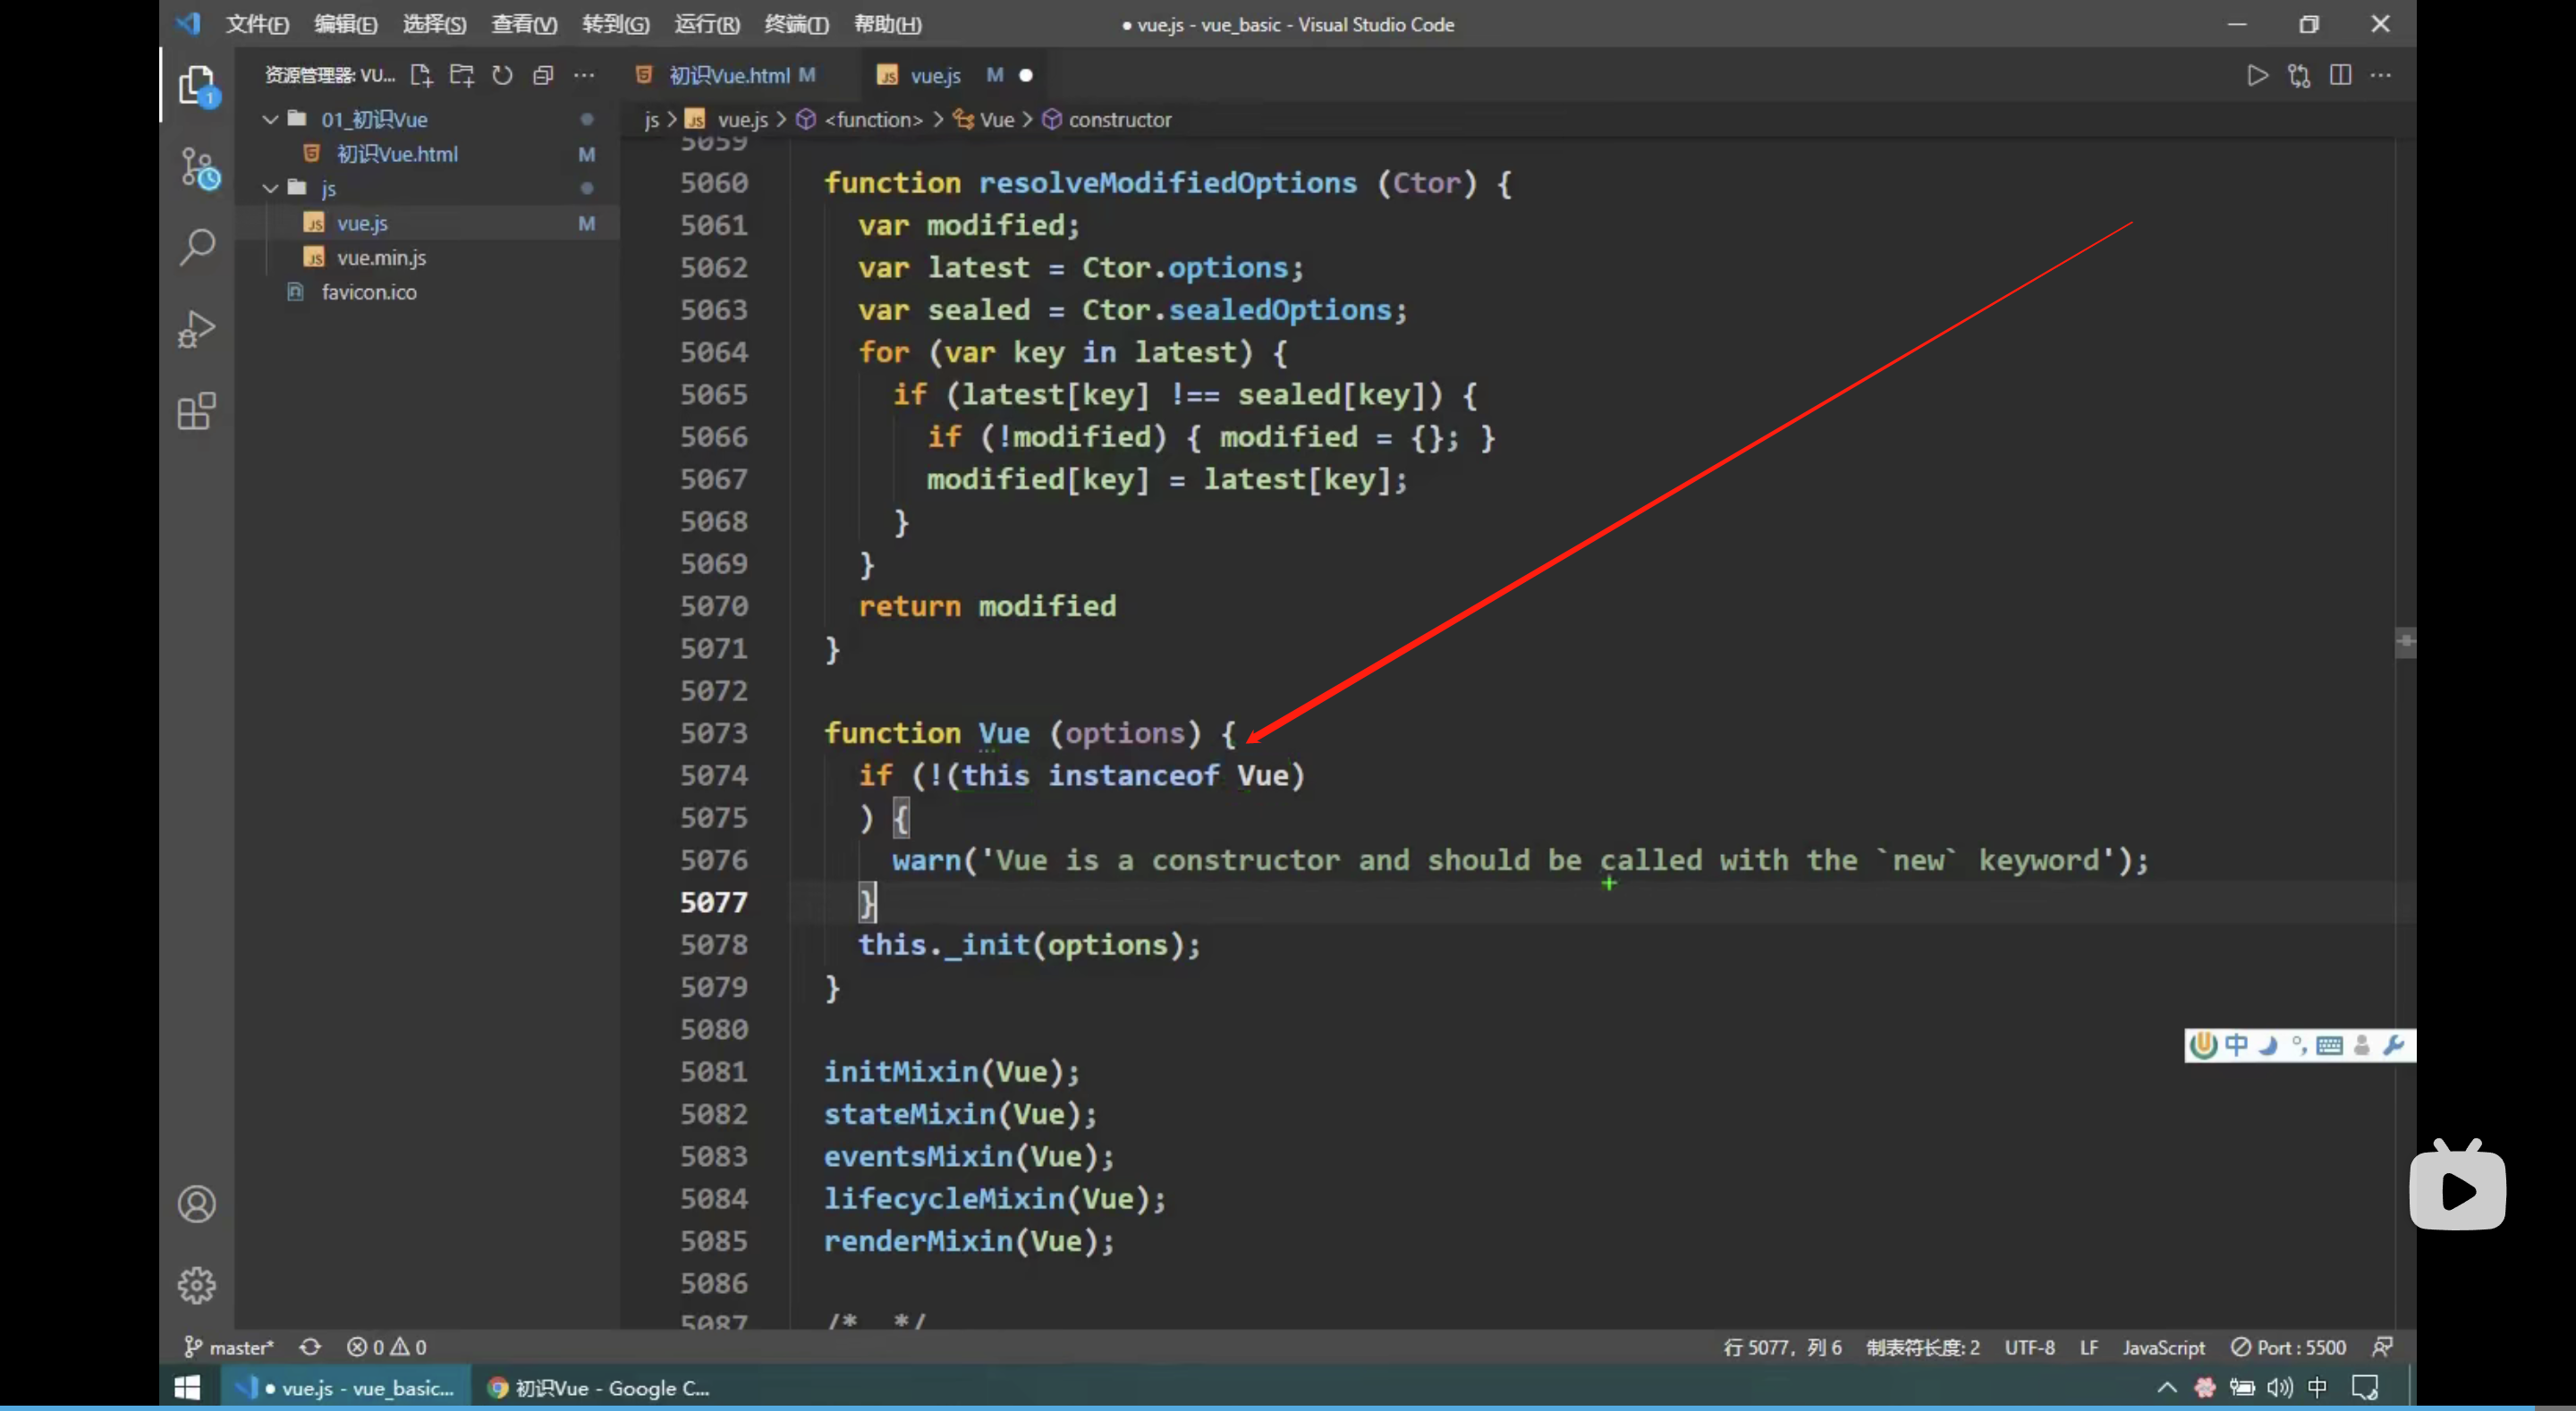Open the 查看(V) menu
This screenshot has height=1411, width=2576.
pos(524,24)
